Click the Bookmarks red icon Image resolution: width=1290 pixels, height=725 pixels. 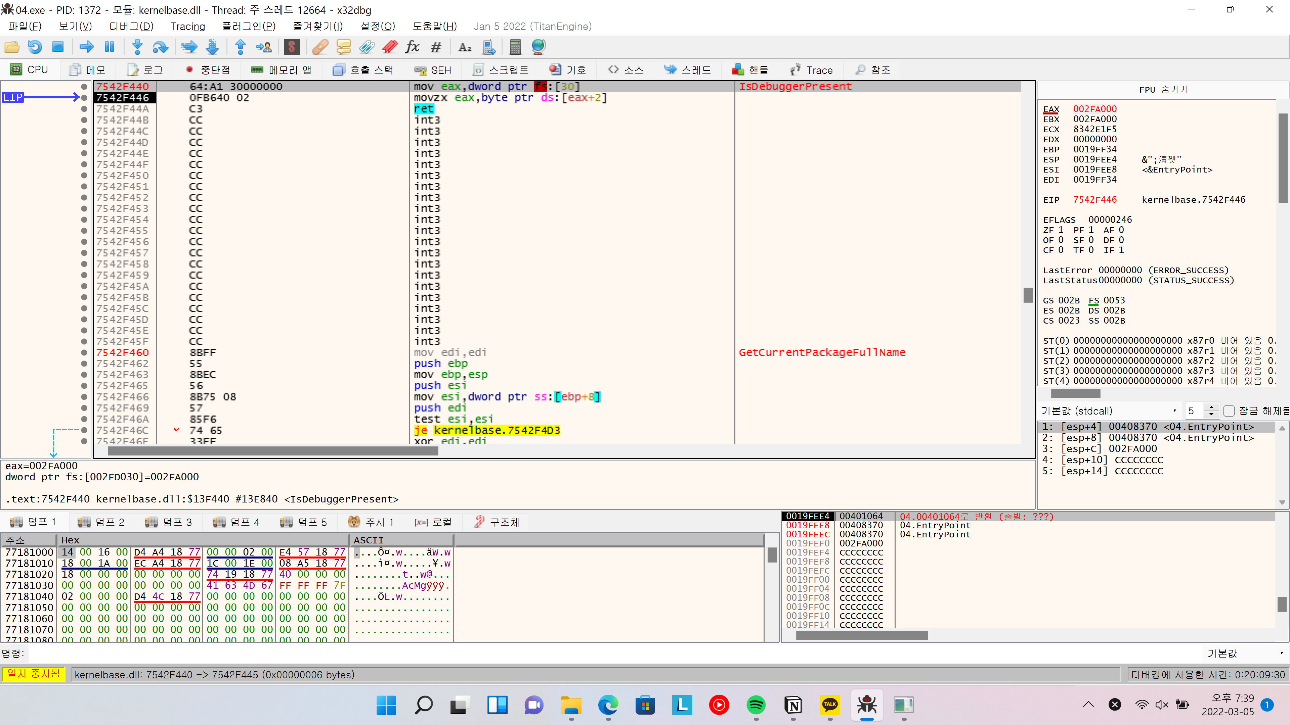click(x=390, y=47)
